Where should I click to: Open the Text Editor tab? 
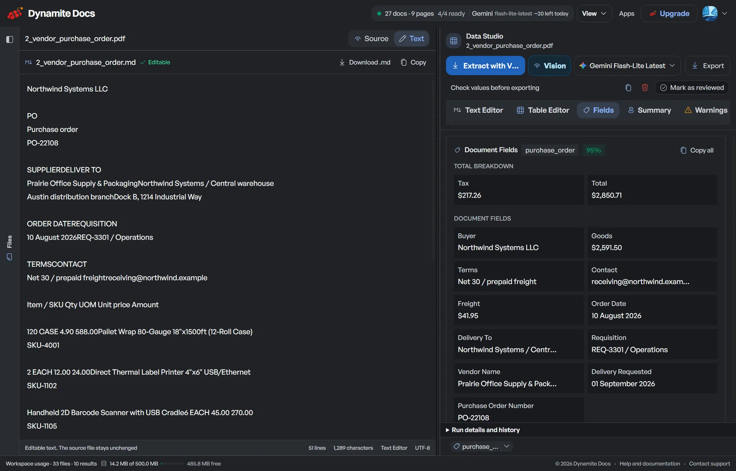478,110
